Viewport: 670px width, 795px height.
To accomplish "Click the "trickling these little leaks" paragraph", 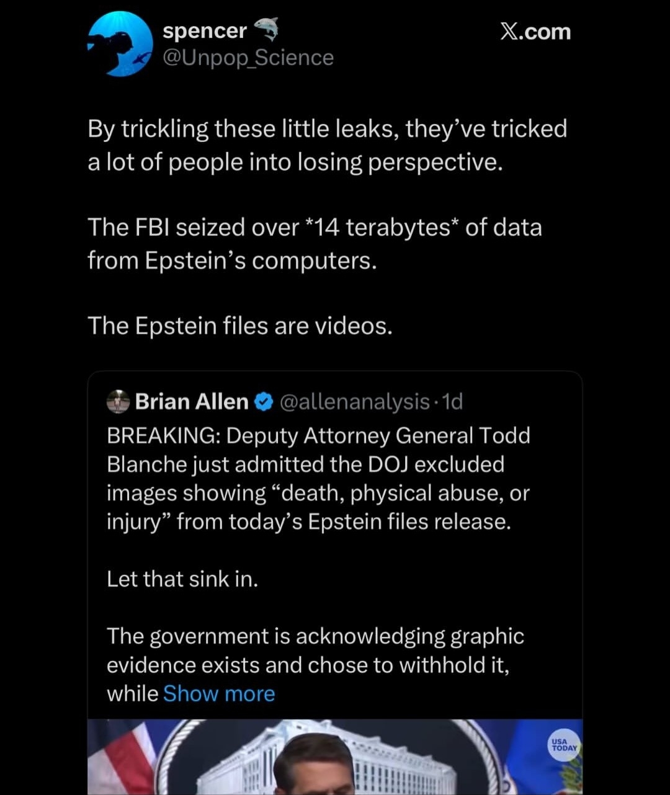I will (x=327, y=145).
